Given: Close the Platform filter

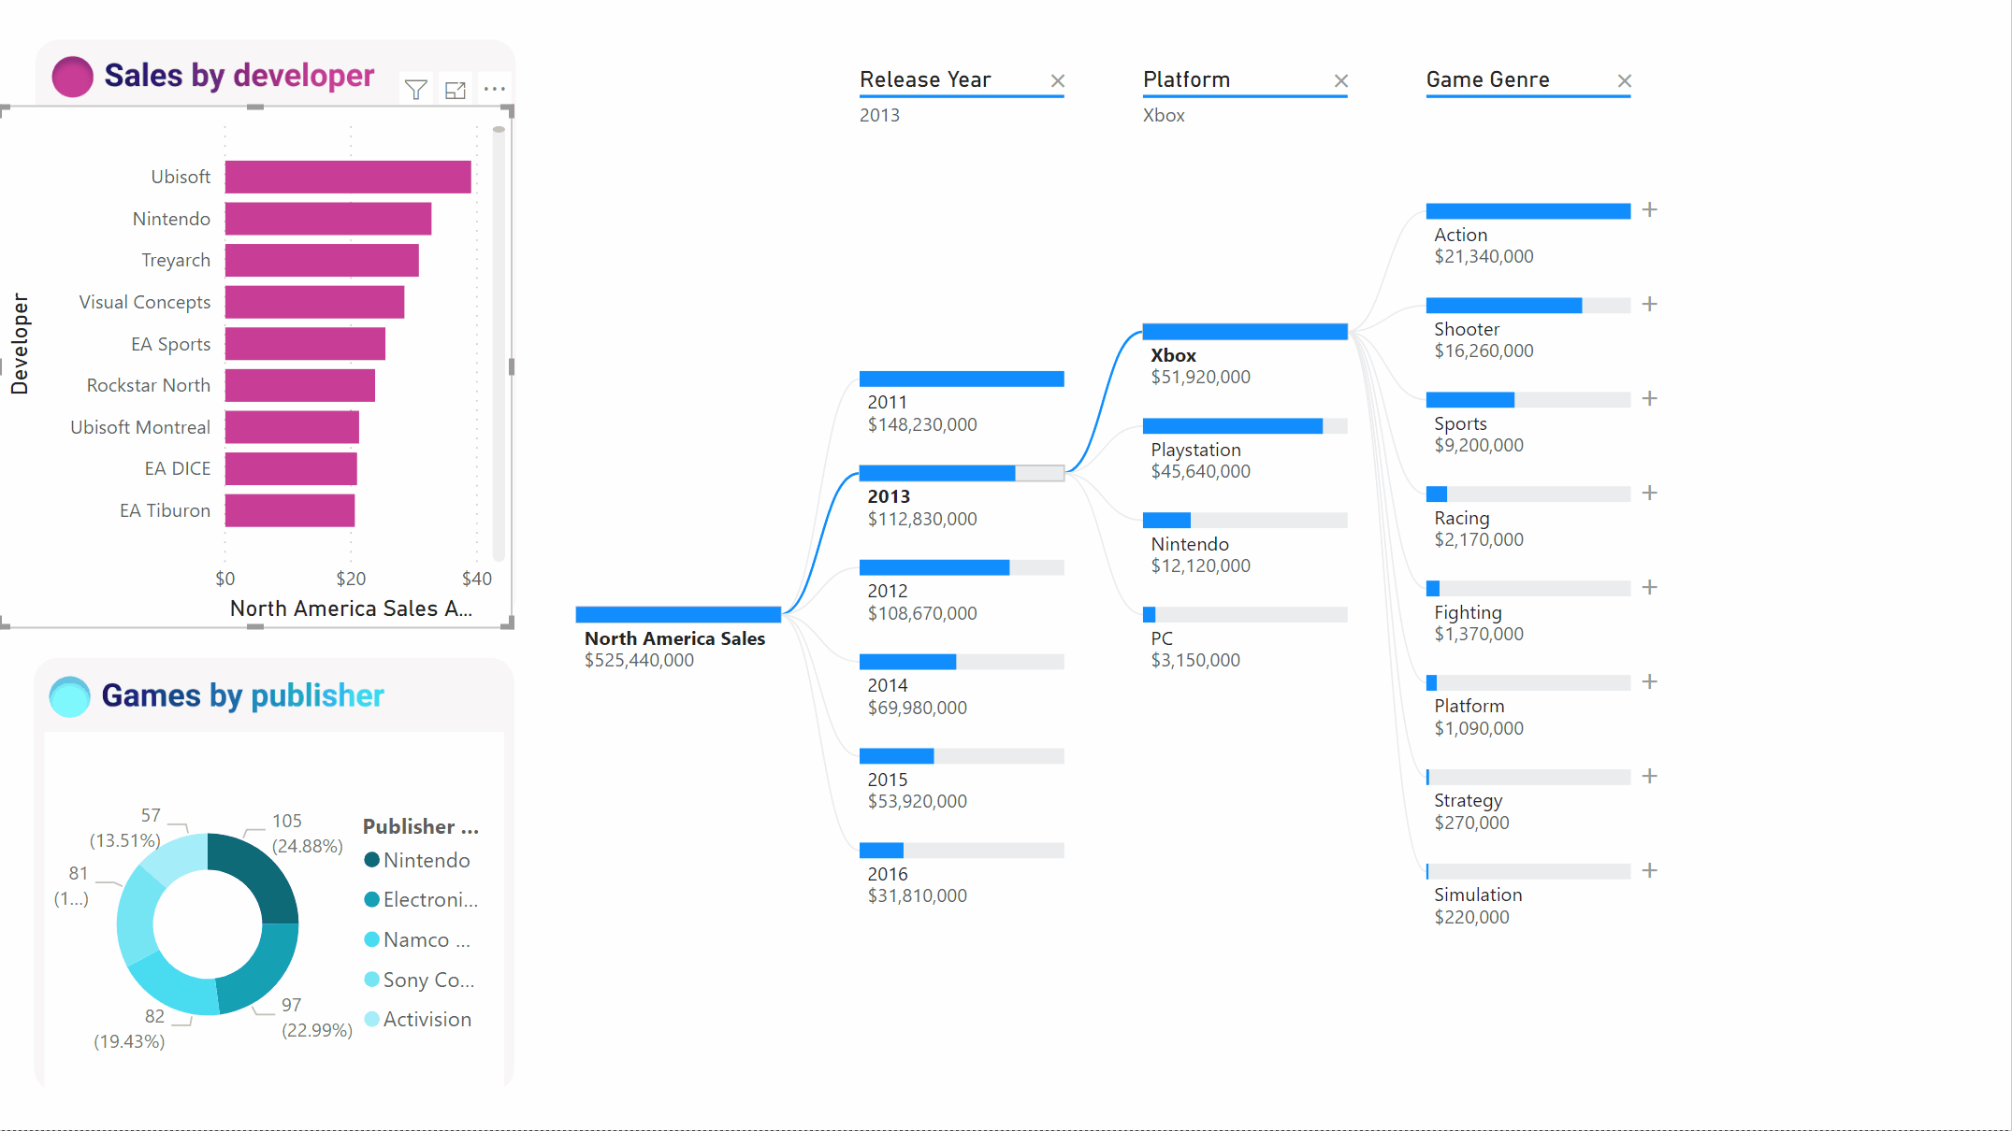Looking at the screenshot, I should pyautogui.click(x=1339, y=79).
